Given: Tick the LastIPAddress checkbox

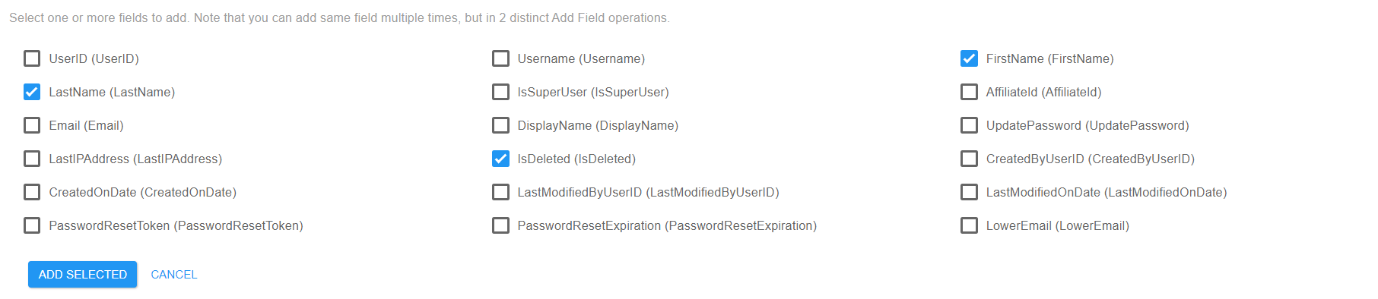Looking at the screenshot, I should pyautogui.click(x=32, y=159).
